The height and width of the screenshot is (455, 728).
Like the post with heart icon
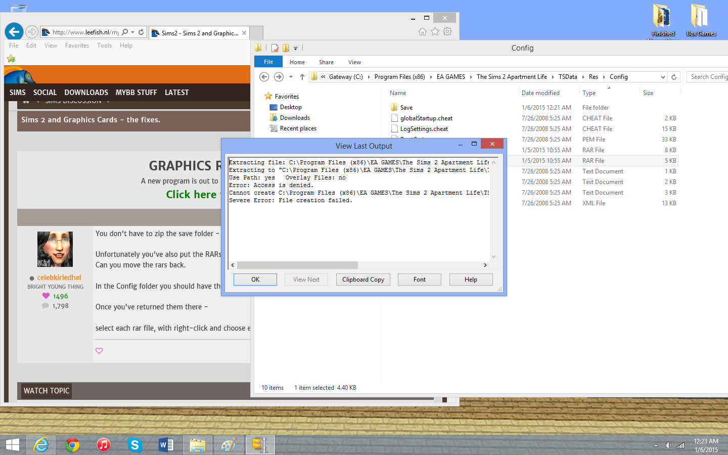99,351
